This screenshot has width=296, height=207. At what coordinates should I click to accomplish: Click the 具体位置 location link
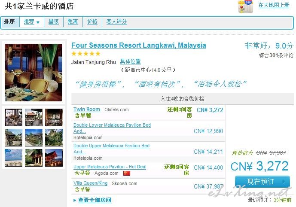pyautogui.click(x=131, y=61)
